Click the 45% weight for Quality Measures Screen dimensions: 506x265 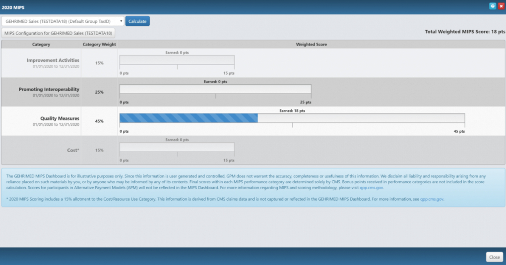click(x=99, y=121)
